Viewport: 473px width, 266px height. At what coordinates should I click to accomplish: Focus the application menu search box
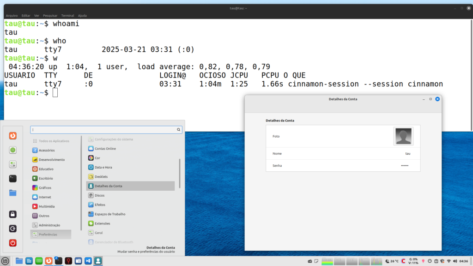pos(106,130)
